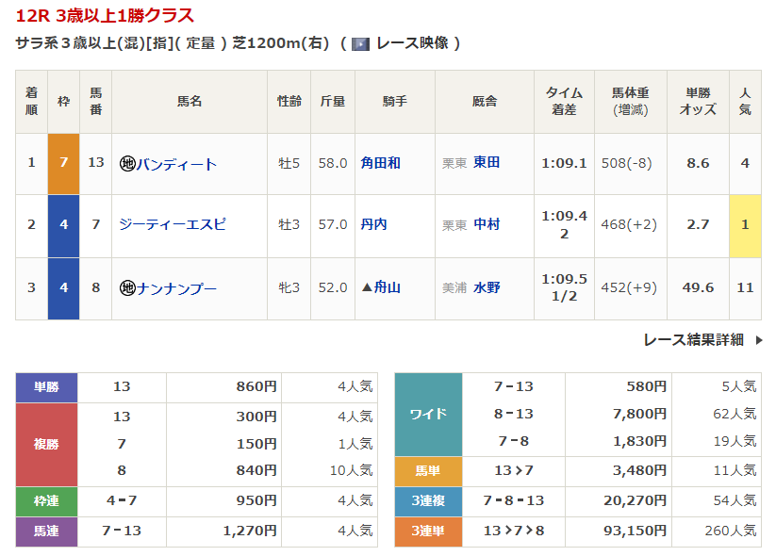
Task: Select the 3連単 payout label
Action: click(428, 531)
